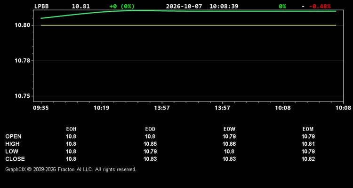Click the 10:08:39 timestamp
The height and width of the screenshot is (188, 353).
pyautogui.click(x=224, y=7)
